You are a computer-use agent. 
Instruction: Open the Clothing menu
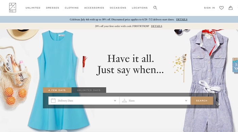point(72,8)
